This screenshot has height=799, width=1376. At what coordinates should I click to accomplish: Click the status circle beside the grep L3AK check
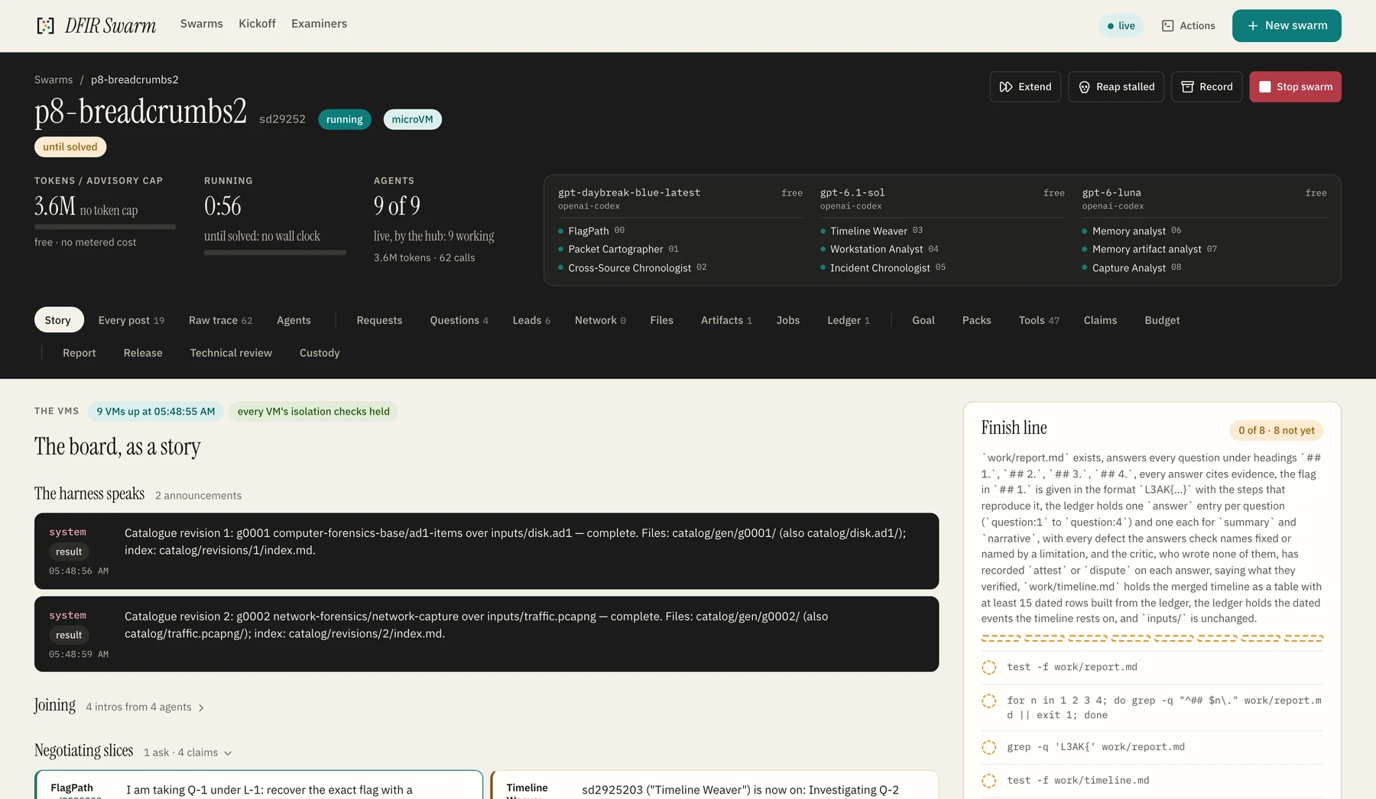tap(988, 748)
